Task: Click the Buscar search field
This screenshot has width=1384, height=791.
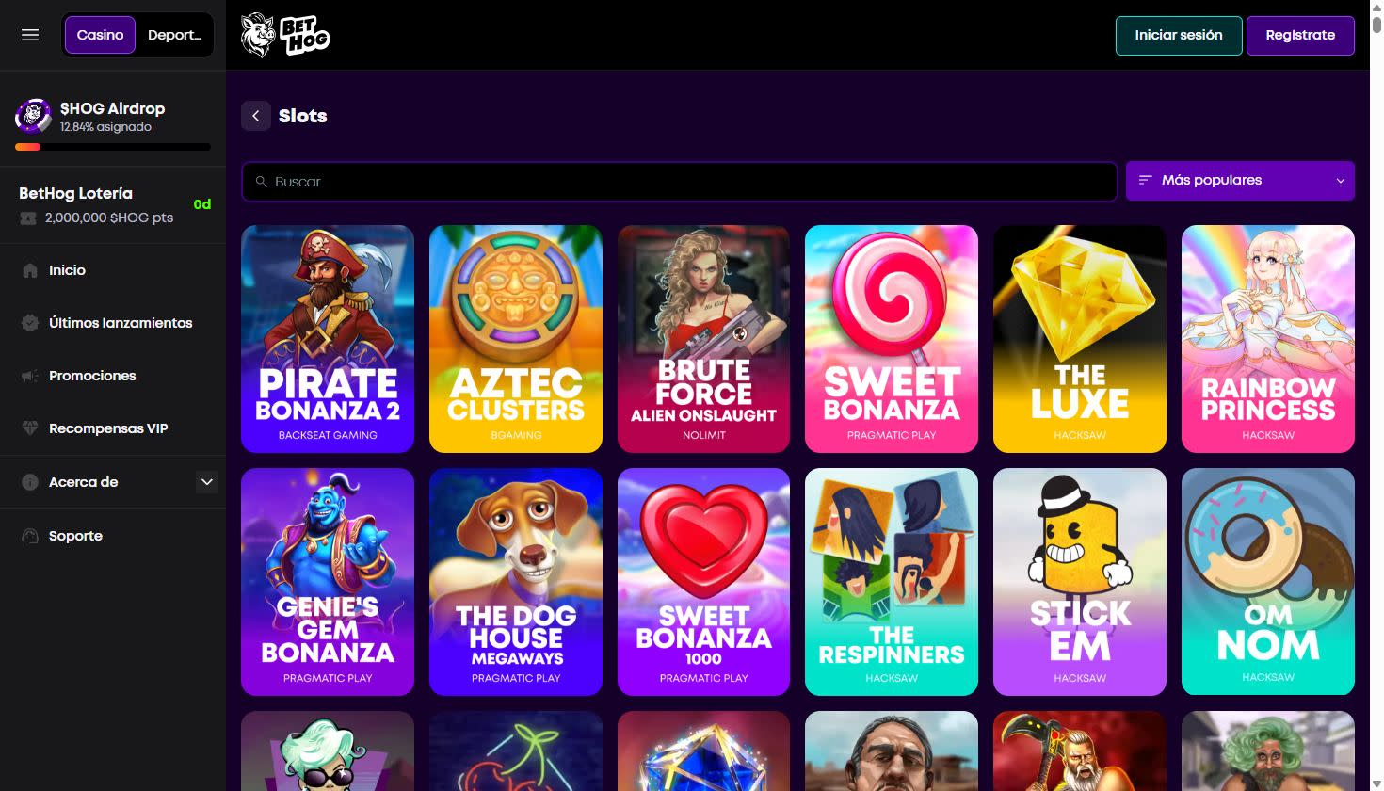Action: 679,181
